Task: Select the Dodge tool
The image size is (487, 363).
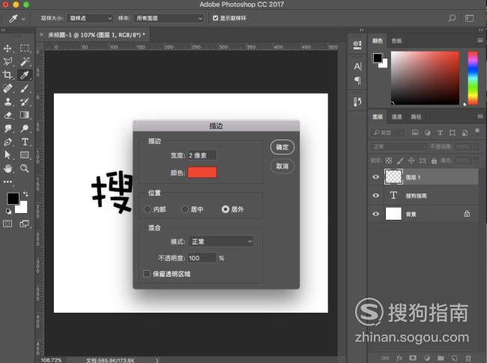Action: [x=25, y=128]
